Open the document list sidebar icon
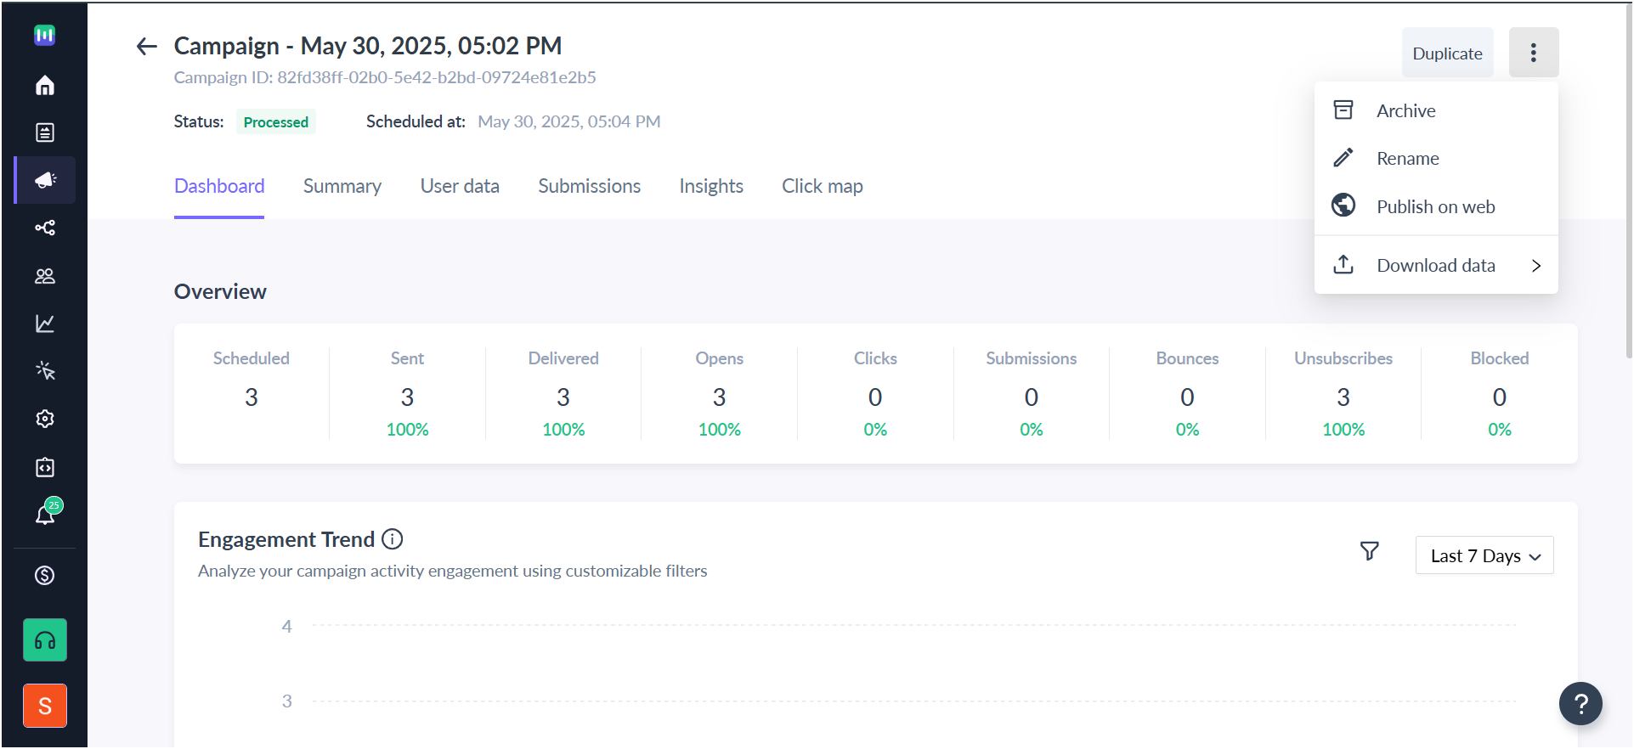1634x749 pixels. click(x=45, y=132)
